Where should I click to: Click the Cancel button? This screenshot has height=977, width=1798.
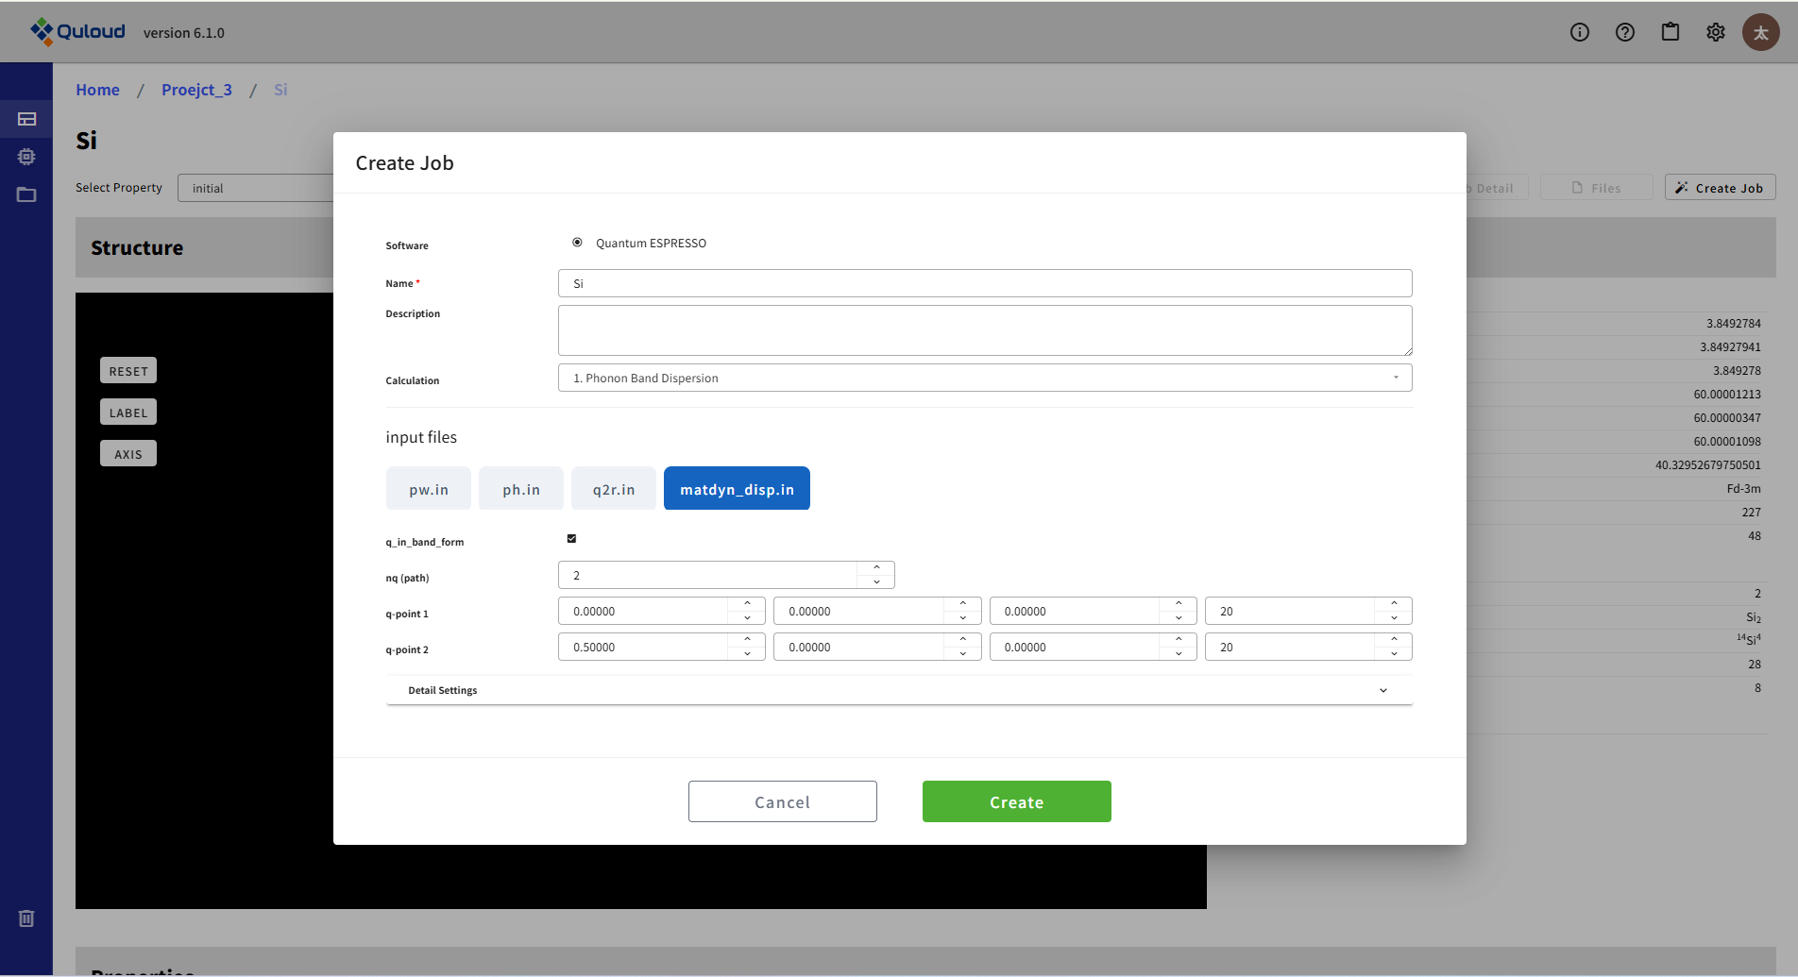(782, 801)
